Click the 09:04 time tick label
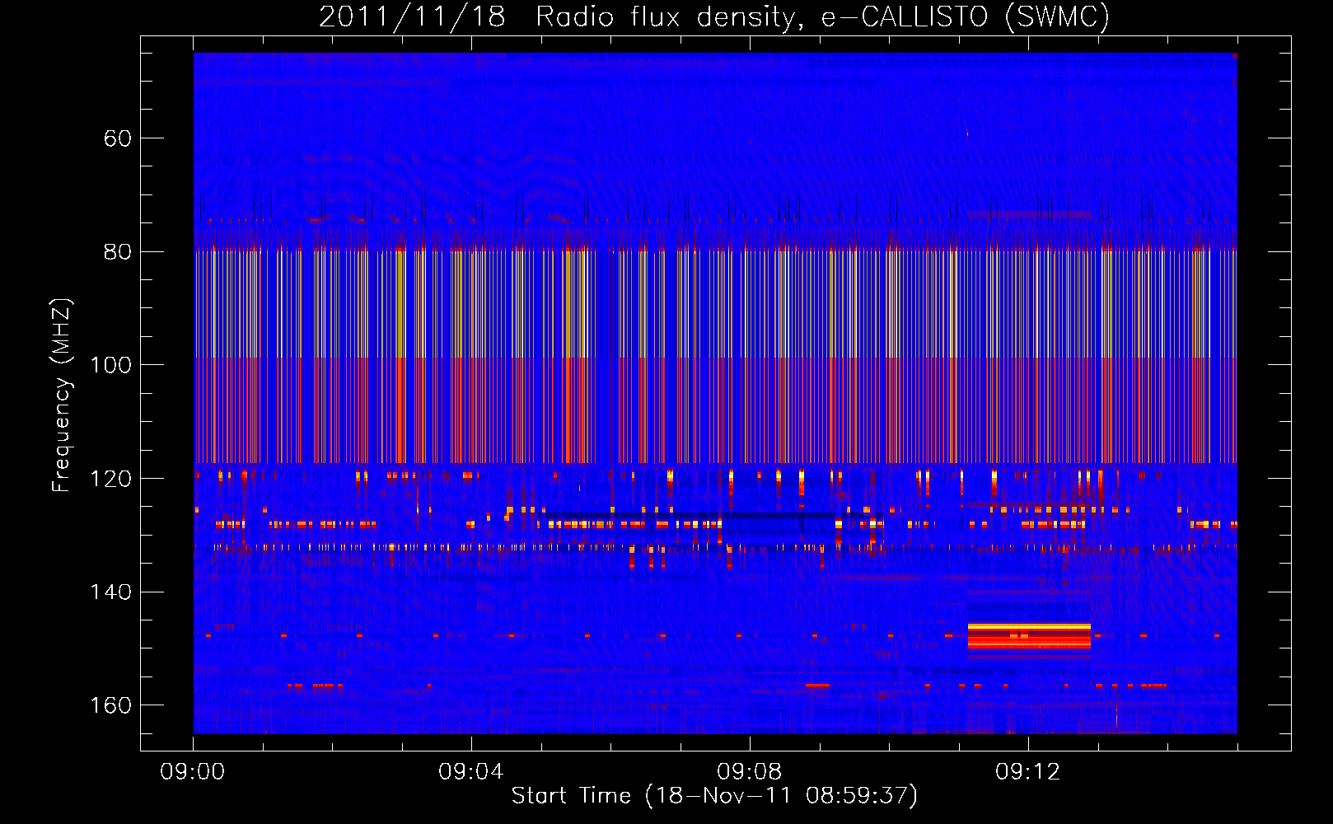Image resolution: width=1333 pixels, height=824 pixels. 471,772
